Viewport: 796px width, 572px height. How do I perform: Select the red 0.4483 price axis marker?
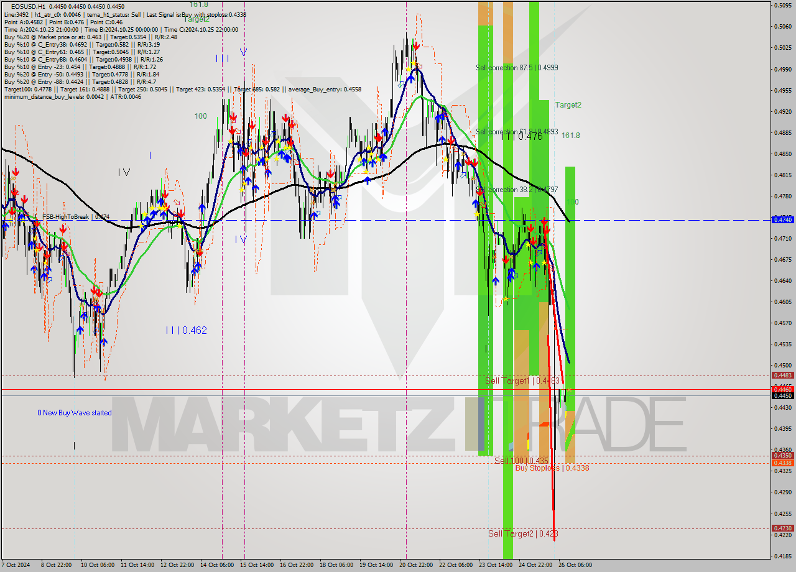[x=782, y=375]
